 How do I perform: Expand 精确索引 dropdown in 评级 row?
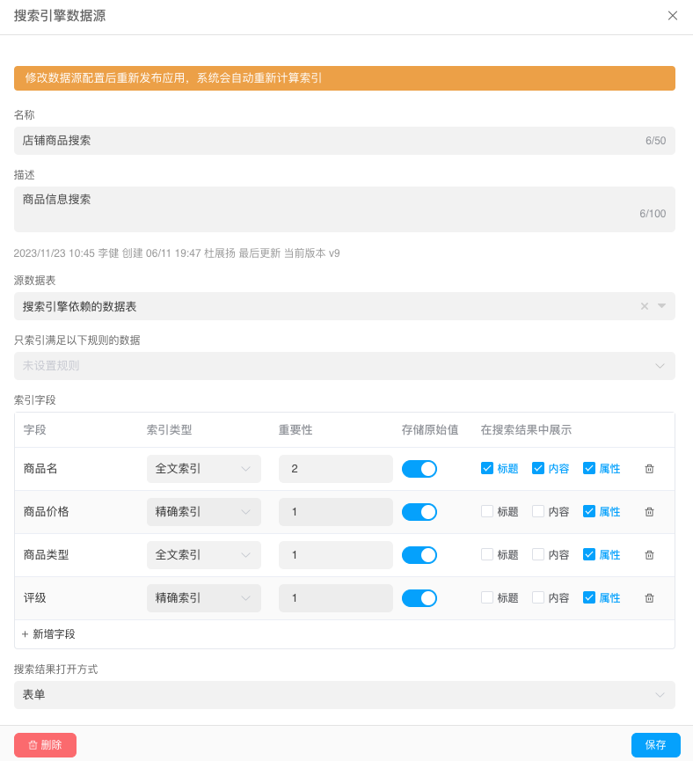coord(203,598)
